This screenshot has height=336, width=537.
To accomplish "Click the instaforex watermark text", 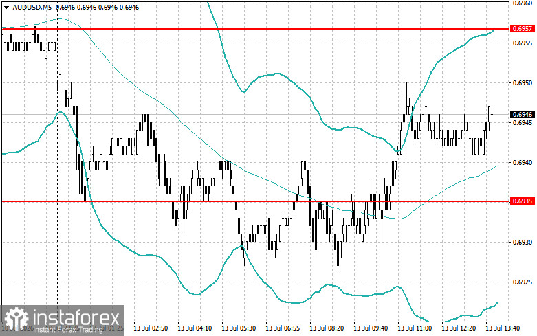I will coord(76,317).
